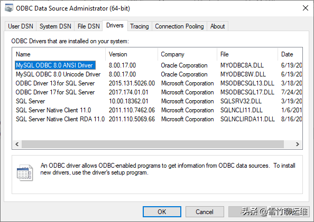Sort drivers by the Name column header
This screenshot has width=314, height=222.
tap(59, 54)
